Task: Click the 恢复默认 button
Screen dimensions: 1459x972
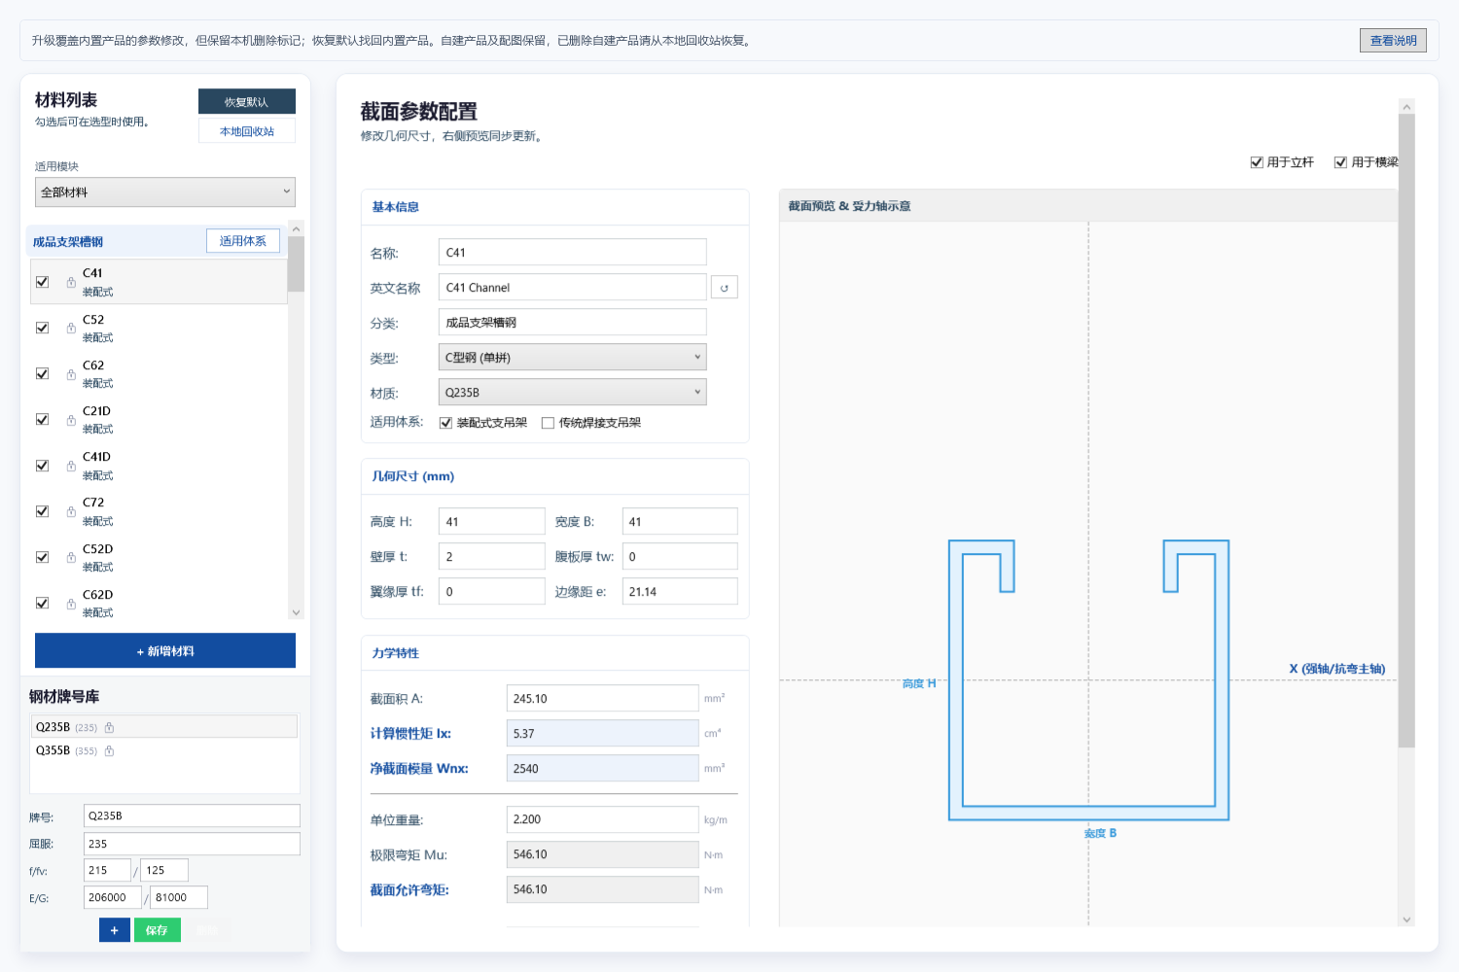Action: [247, 102]
